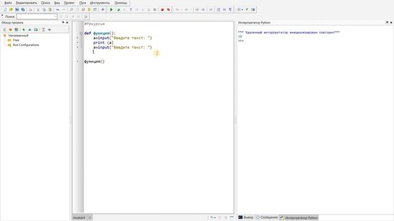Viewport: 394px width, 221px height.
Task: Open the Поиск menu
Action: (46, 2)
